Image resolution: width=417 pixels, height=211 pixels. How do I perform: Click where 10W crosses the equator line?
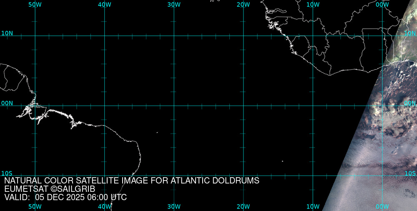click(x=313, y=105)
